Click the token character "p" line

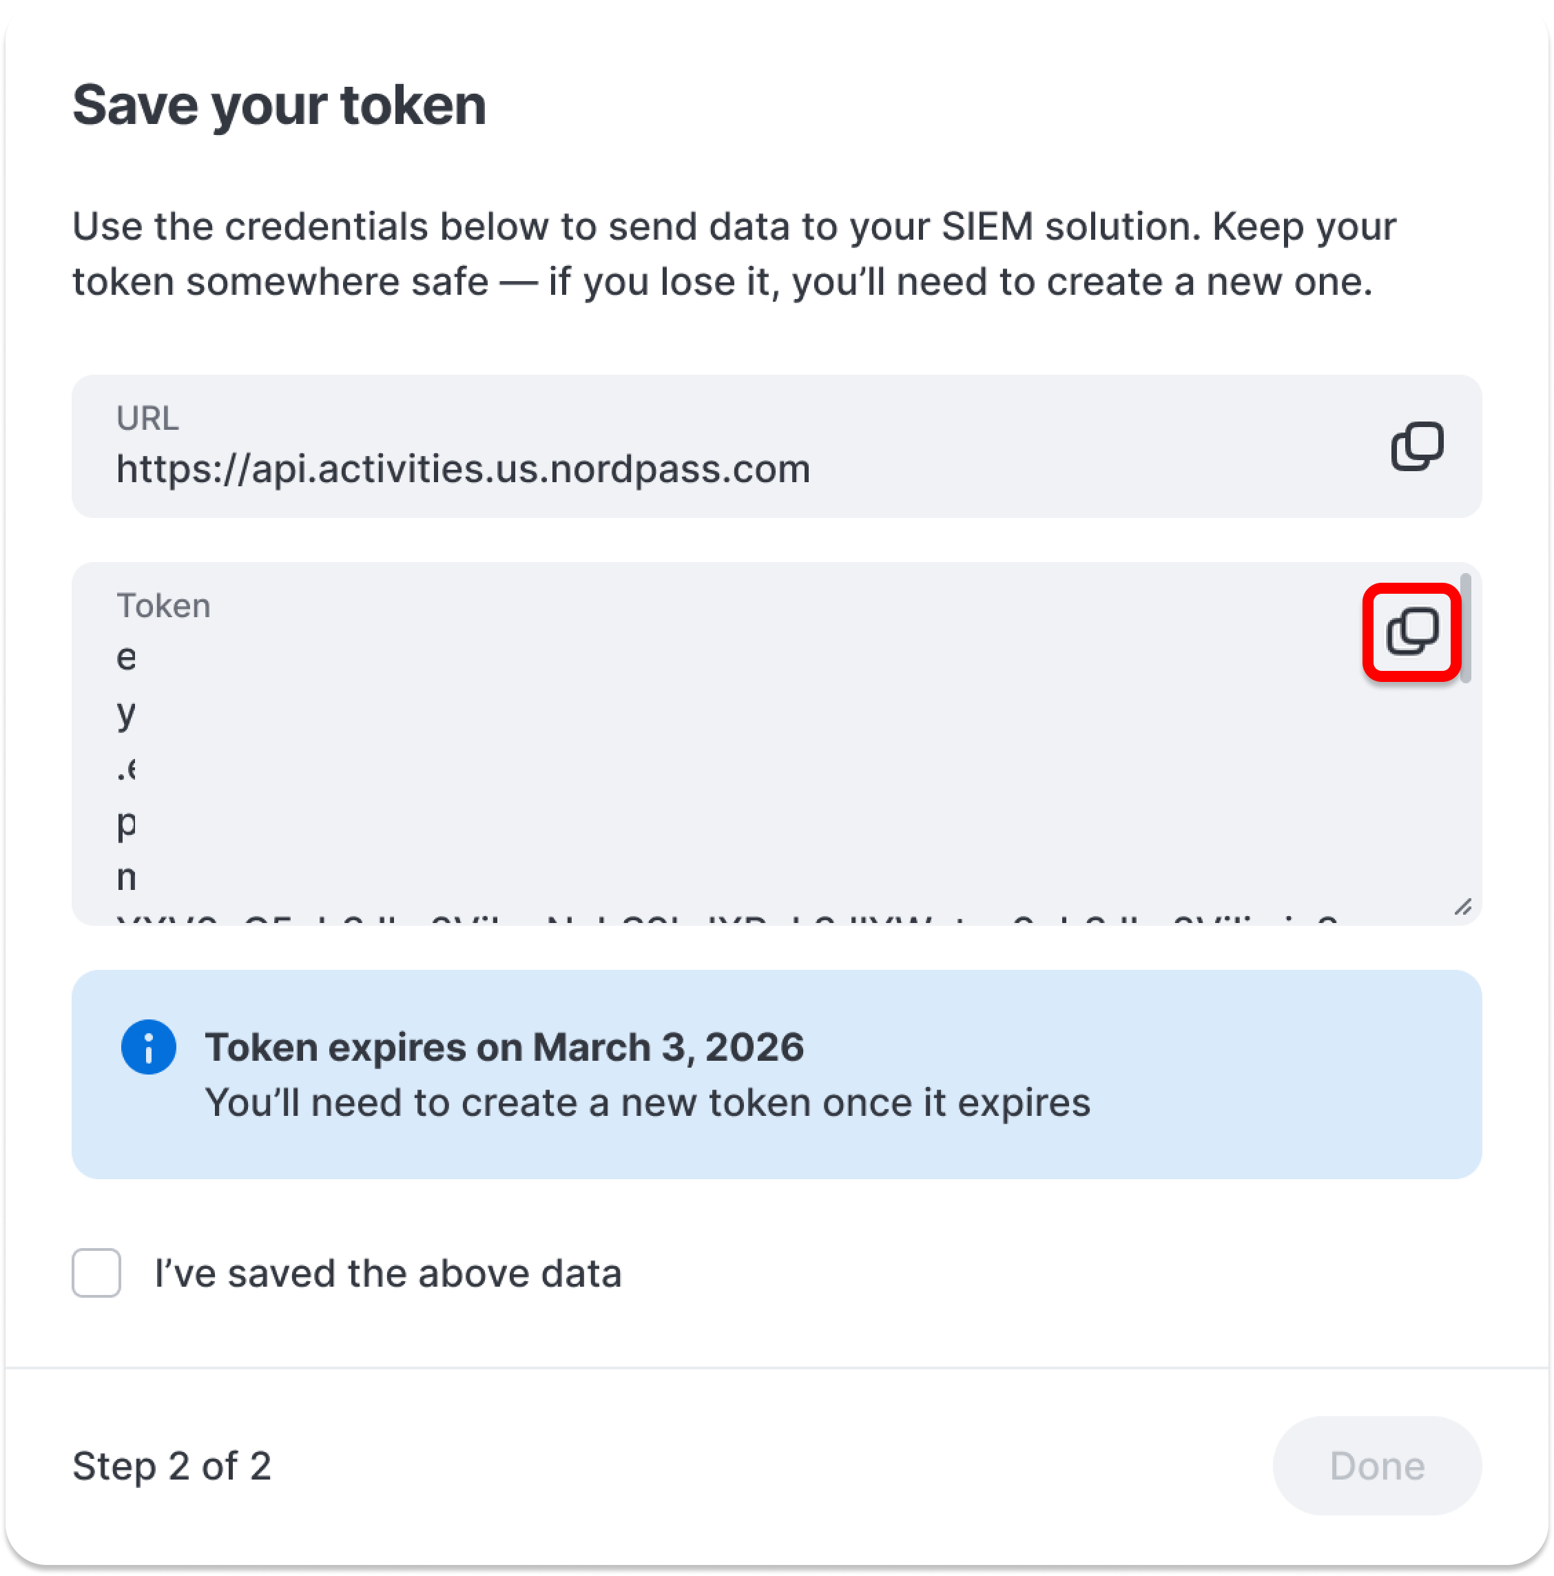click(127, 824)
